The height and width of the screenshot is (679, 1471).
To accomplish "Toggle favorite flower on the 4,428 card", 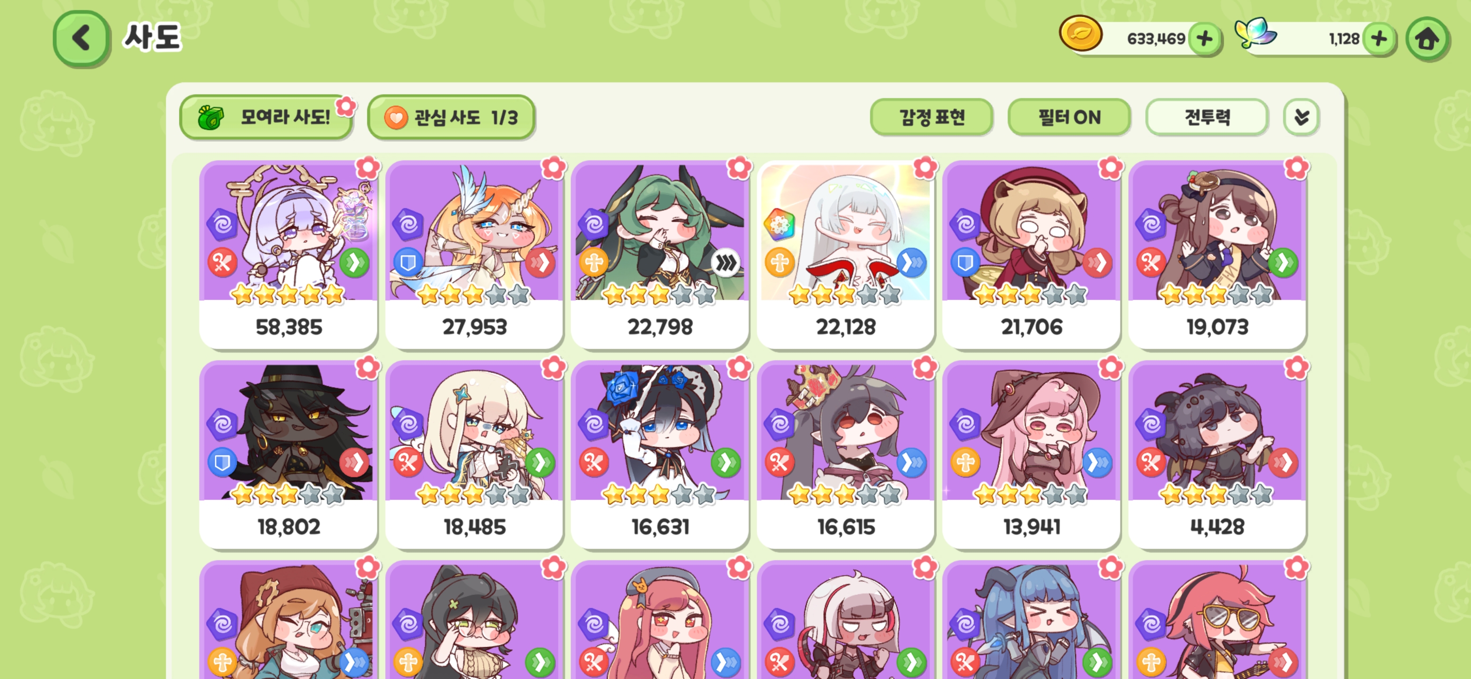I will 1296,367.
